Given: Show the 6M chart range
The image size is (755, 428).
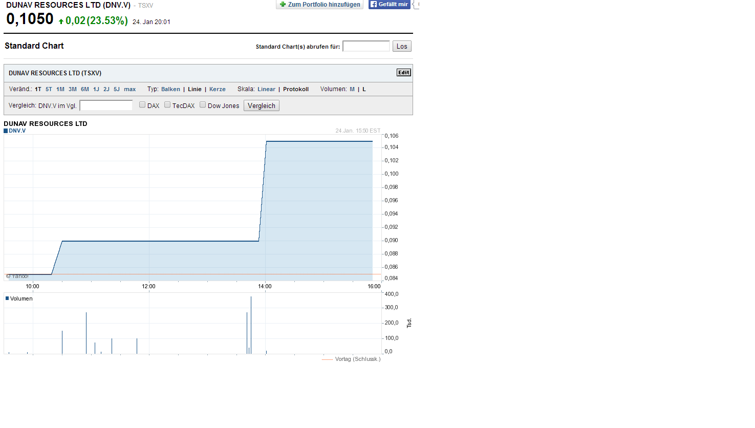Looking at the screenshot, I should 85,89.
